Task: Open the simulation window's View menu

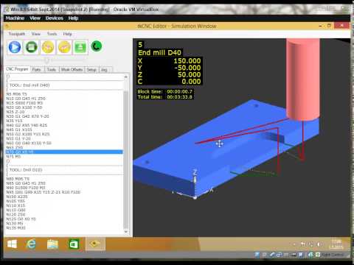Action: [x=36, y=34]
